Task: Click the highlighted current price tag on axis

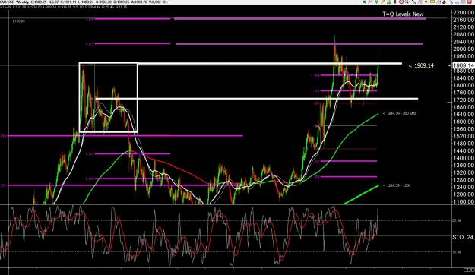Action: click(x=463, y=65)
